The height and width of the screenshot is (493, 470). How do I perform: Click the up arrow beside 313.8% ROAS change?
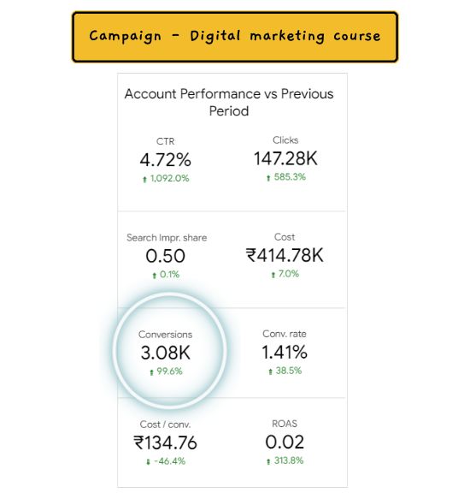point(268,461)
